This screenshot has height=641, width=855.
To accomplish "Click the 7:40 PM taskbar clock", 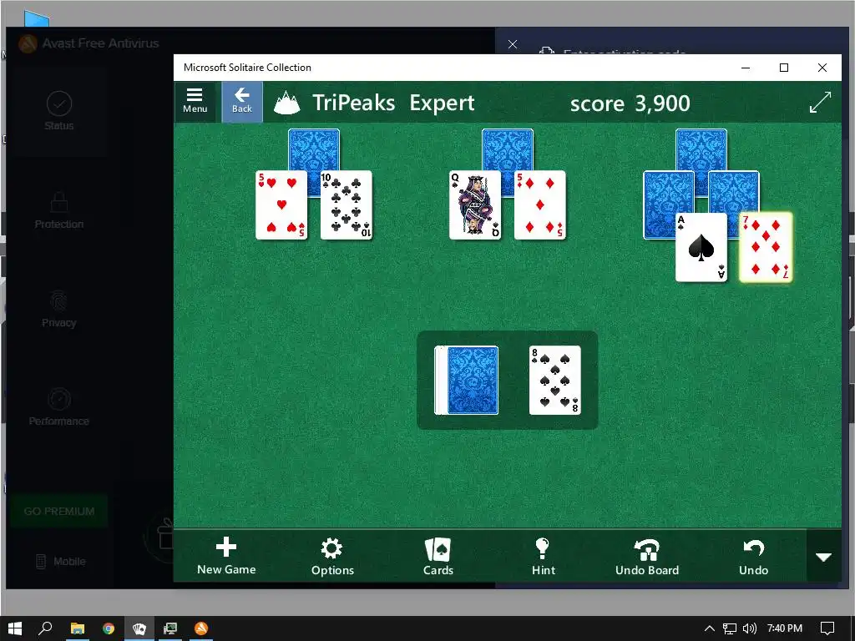I will pos(785,628).
